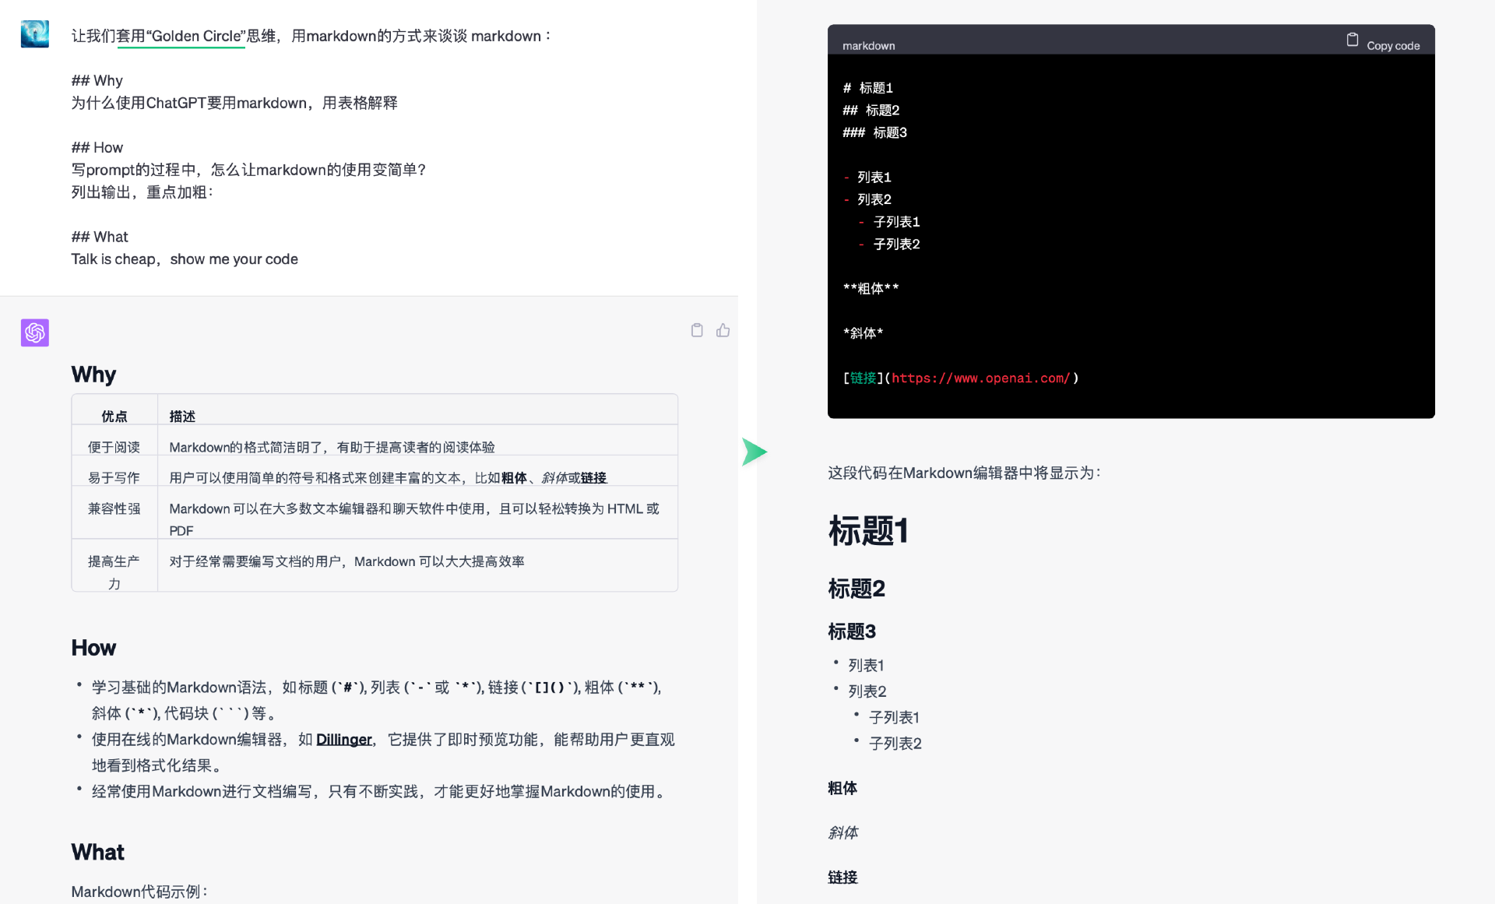Click the rendered 列表1 bullet item
Image resolution: width=1495 pixels, height=904 pixels.
tap(866, 665)
